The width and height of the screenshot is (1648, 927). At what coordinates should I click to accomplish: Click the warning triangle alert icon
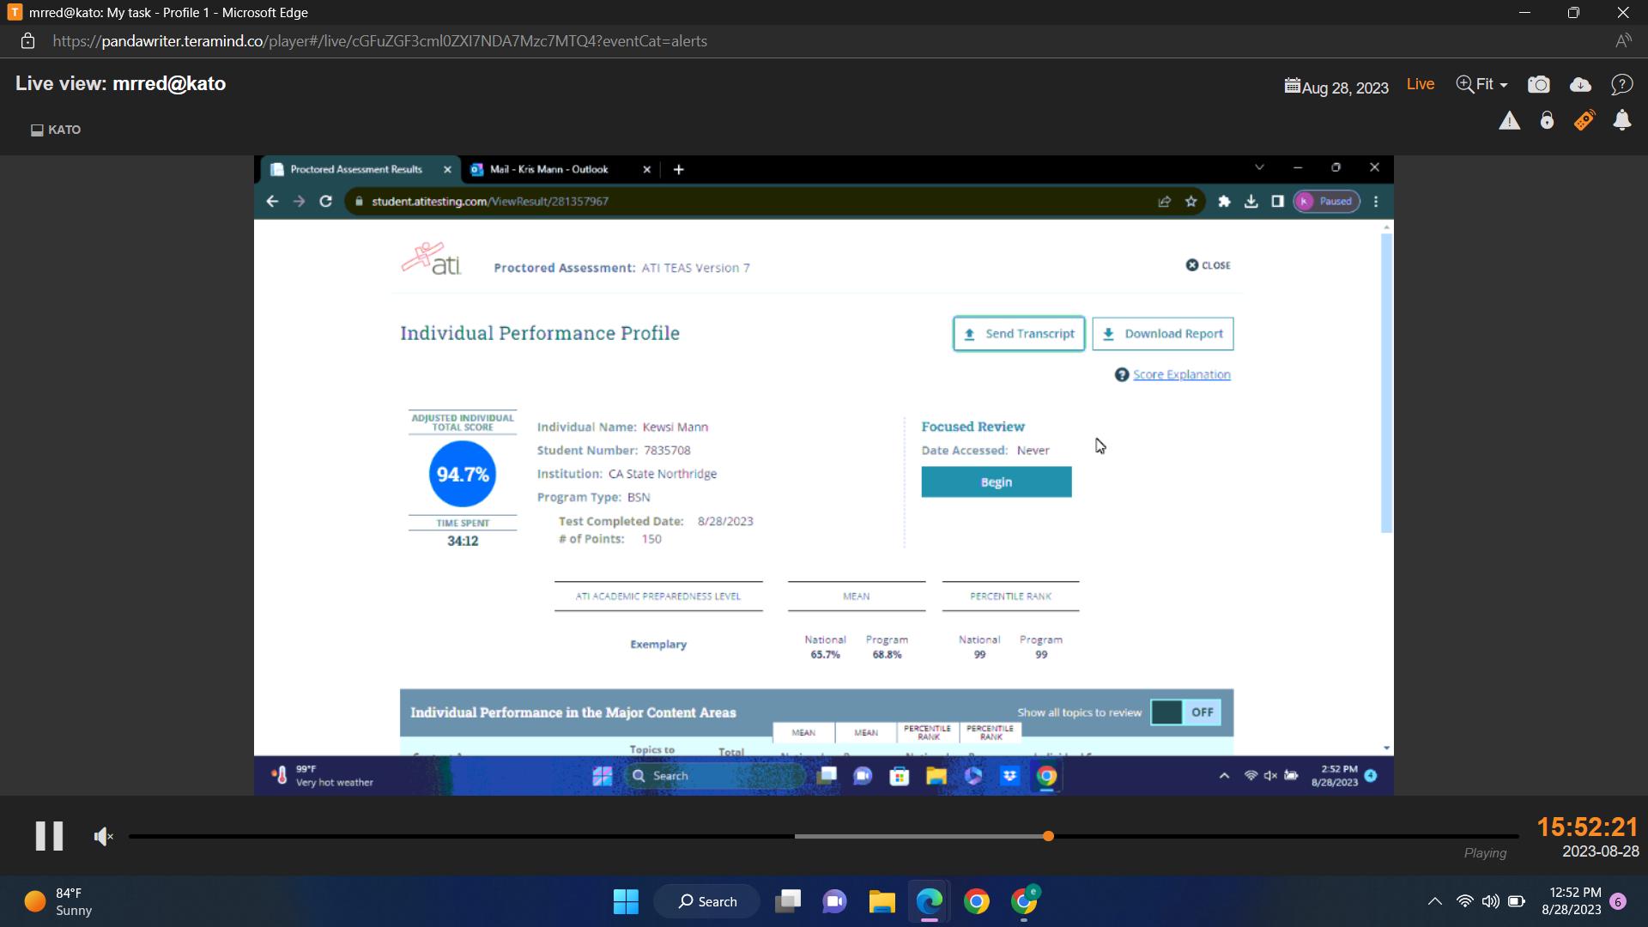point(1509,121)
